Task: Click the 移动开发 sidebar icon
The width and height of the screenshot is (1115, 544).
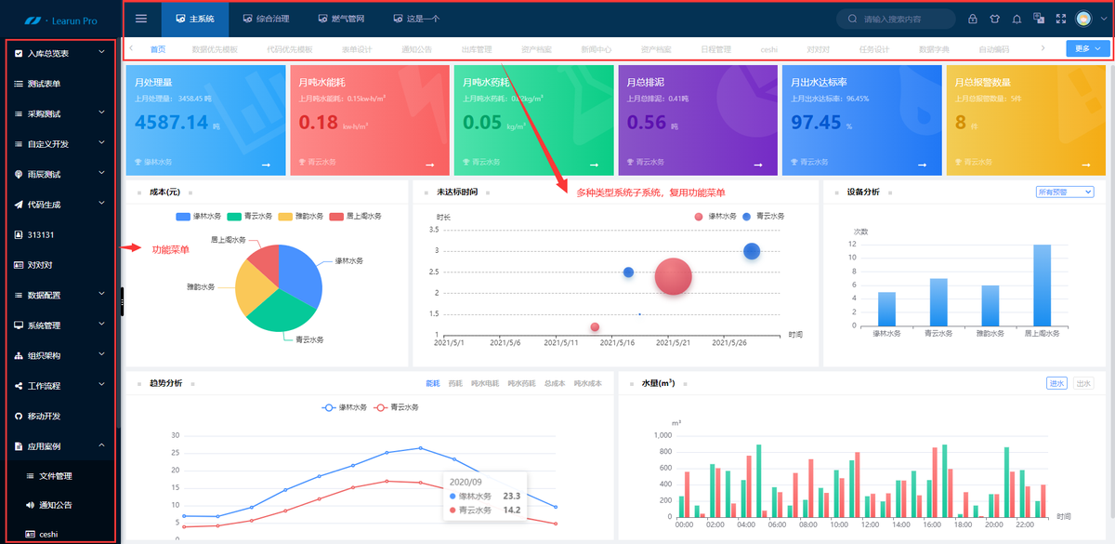Action: pyautogui.click(x=19, y=416)
